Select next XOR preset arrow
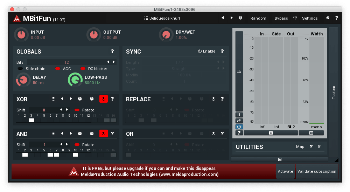Screen dimensions: 350x192 click(x=71, y=99)
